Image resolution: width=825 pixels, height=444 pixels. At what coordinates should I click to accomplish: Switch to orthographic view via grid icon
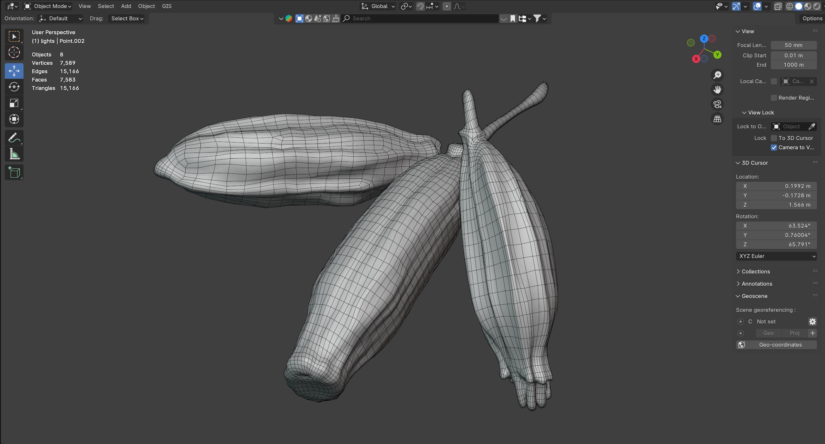click(x=717, y=119)
